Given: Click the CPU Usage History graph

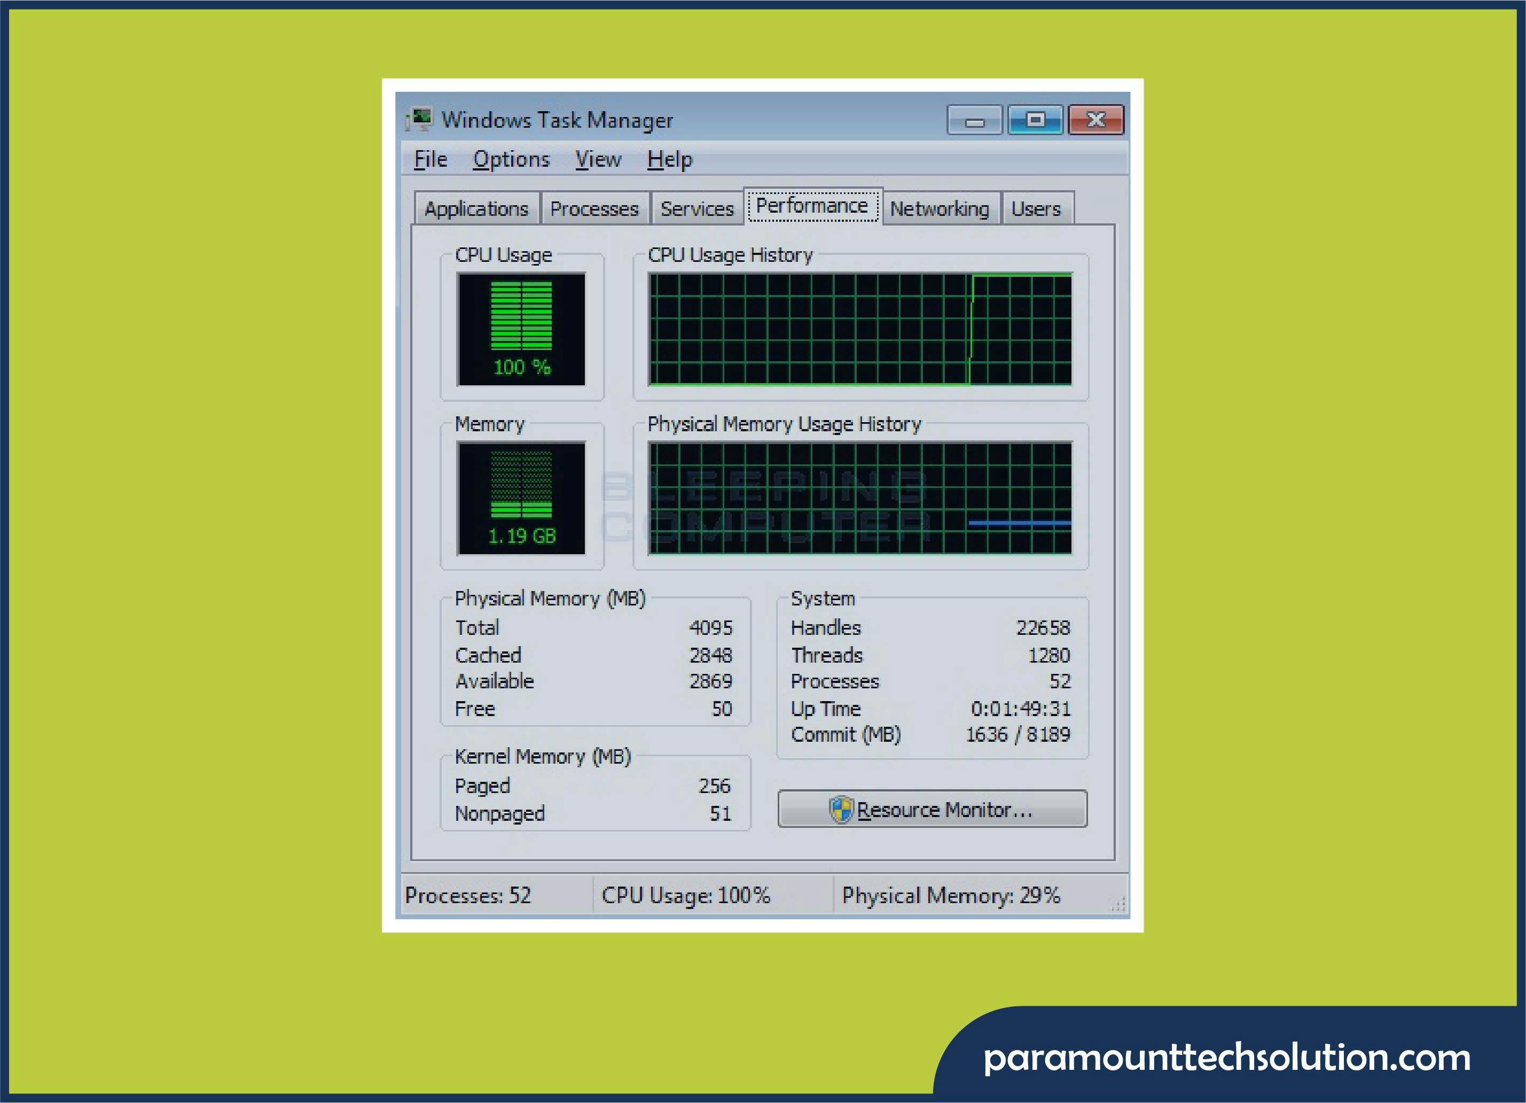Looking at the screenshot, I should click(859, 329).
